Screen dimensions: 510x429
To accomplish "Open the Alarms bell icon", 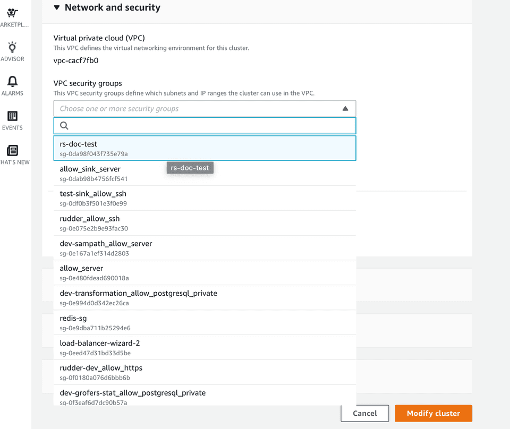I will 13,82.
